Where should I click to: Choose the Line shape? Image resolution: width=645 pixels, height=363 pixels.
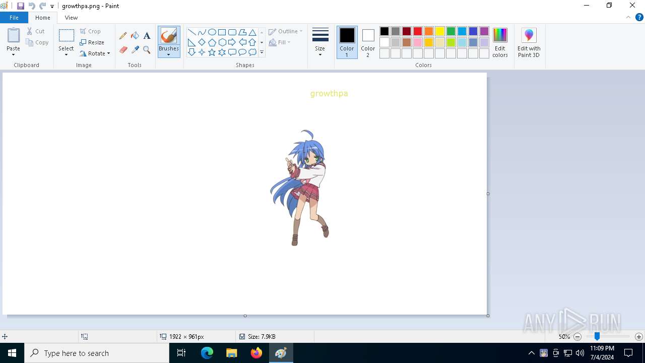[192, 32]
